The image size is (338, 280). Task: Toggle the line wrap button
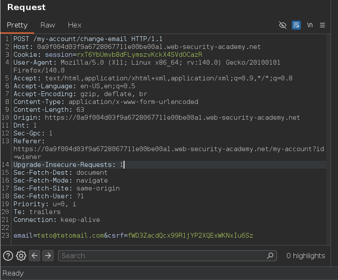[x=296, y=25]
